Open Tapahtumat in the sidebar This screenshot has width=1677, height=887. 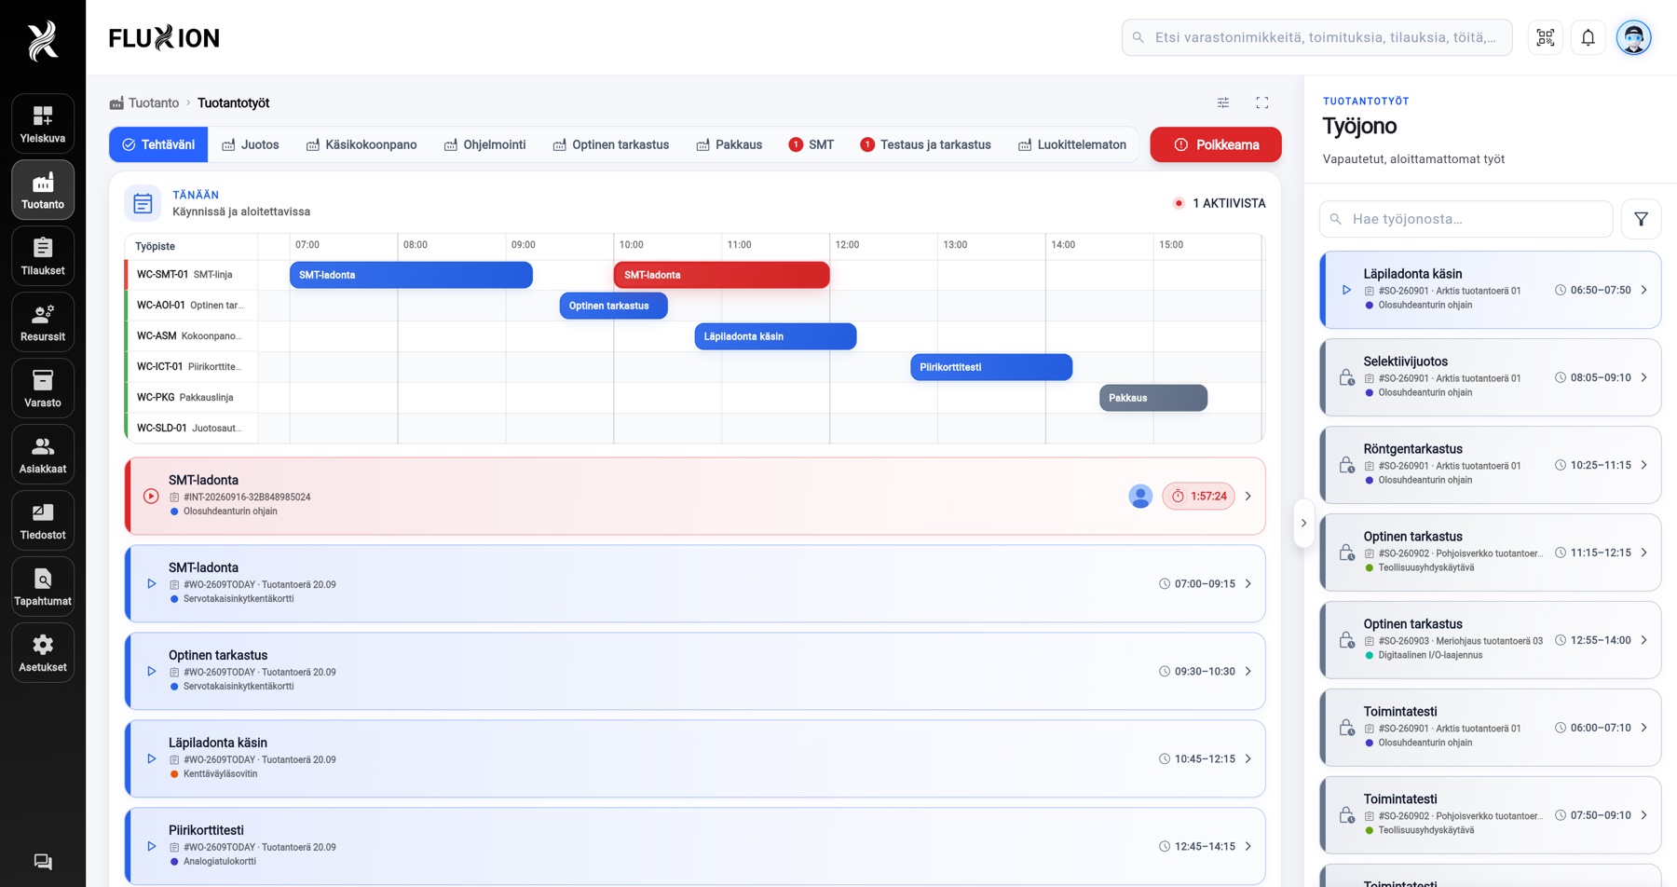coord(43,587)
